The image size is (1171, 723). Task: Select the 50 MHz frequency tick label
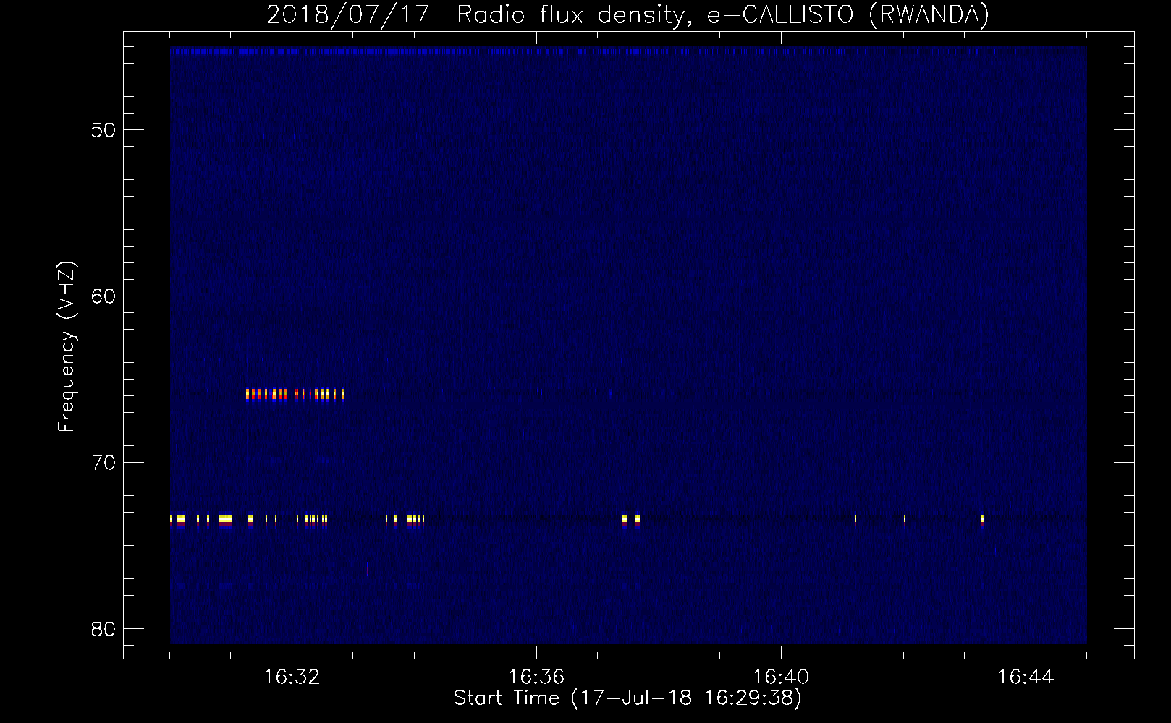[x=103, y=130]
